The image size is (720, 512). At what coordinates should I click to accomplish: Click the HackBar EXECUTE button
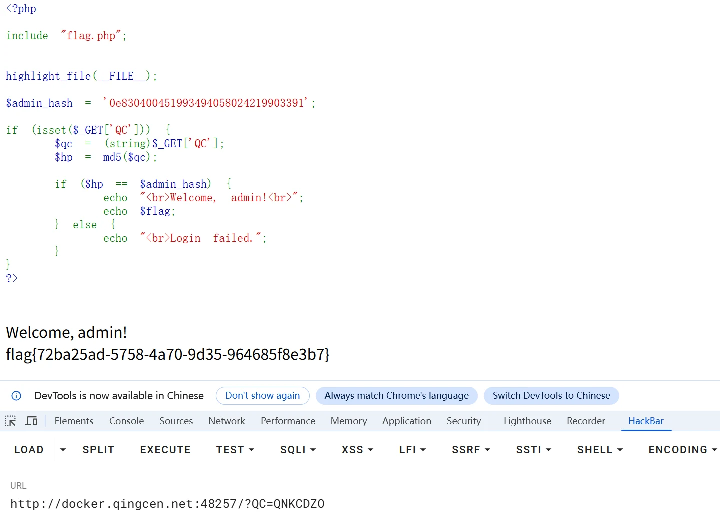pyautogui.click(x=165, y=450)
